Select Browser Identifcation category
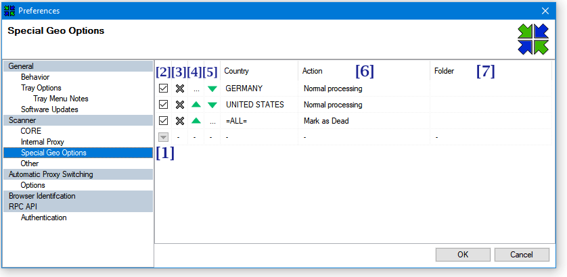This screenshot has height=277, width=567. coord(78,196)
